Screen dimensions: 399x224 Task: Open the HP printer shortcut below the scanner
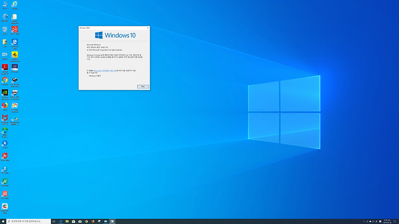pyautogui.click(x=15, y=94)
